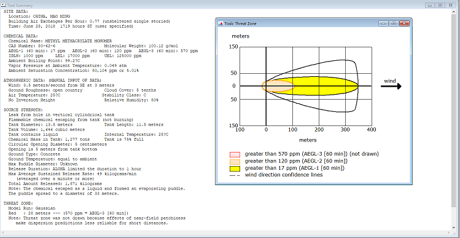Screen dimensions: 460x238
Task: Click 'AEGL-1 (60 min): 17 ppm' text
Action: tap(38, 51)
